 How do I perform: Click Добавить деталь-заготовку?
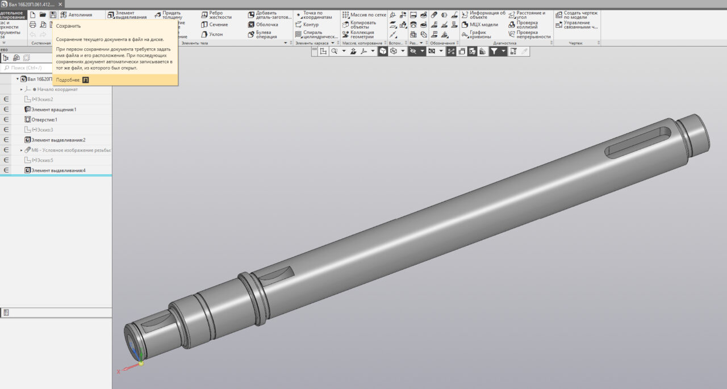coord(269,15)
